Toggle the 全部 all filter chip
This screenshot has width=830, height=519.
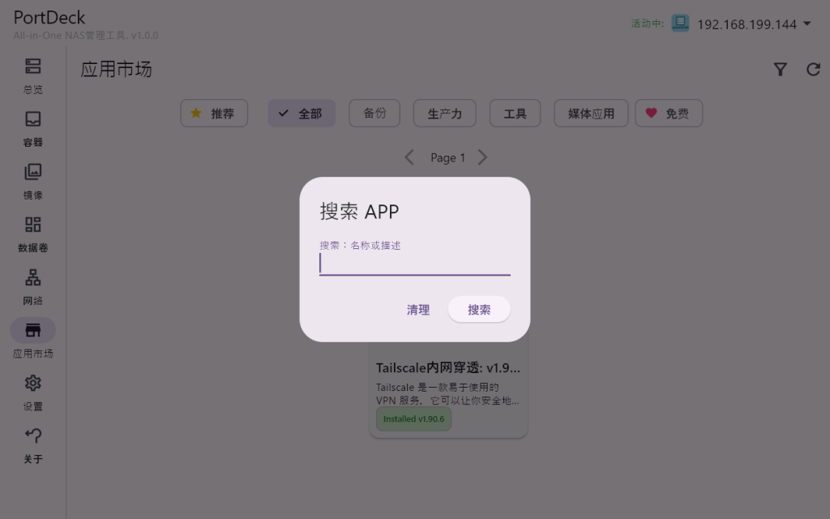(302, 114)
